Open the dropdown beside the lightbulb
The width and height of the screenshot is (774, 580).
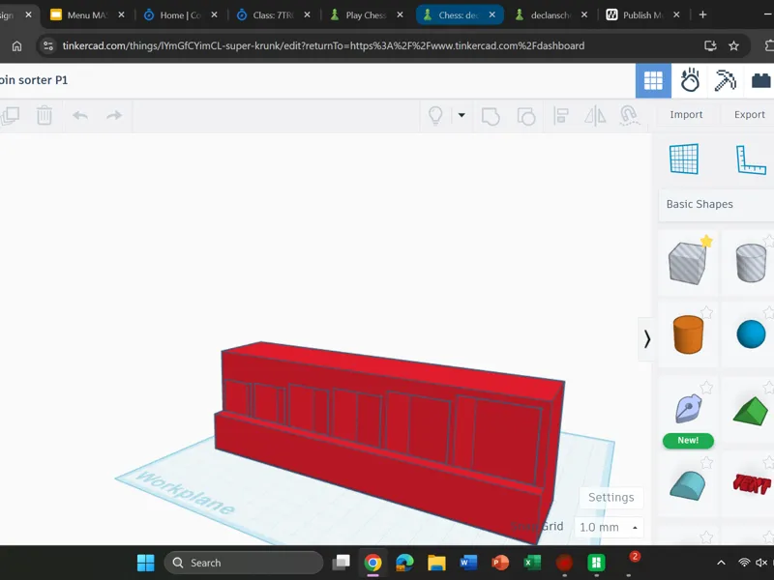coord(461,115)
